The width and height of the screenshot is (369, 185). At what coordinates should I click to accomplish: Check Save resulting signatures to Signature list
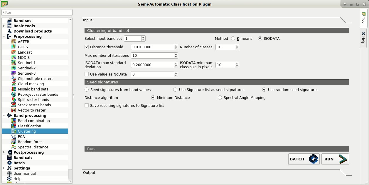pos(87,105)
